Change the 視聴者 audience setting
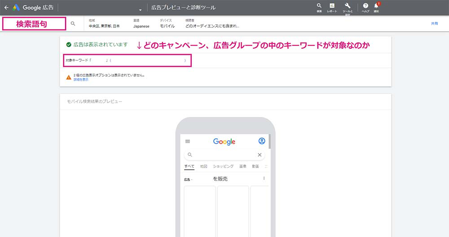This screenshot has height=237, width=449. pos(212,24)
